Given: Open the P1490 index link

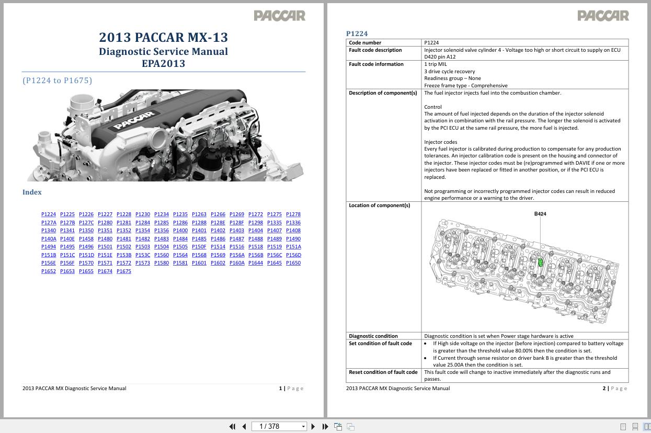Looking at the screenshot, I should coord(293,239).
